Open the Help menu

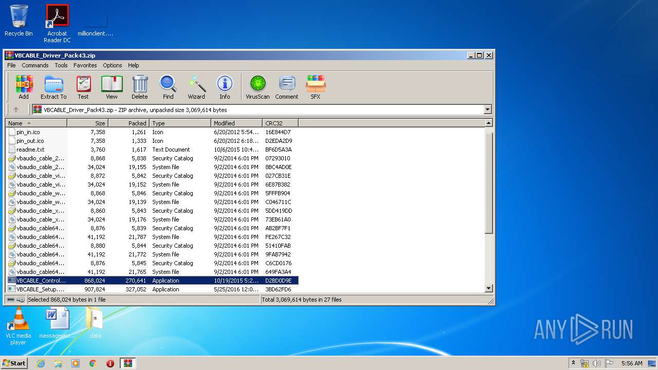pyautogui.click(x=133, y=65)
